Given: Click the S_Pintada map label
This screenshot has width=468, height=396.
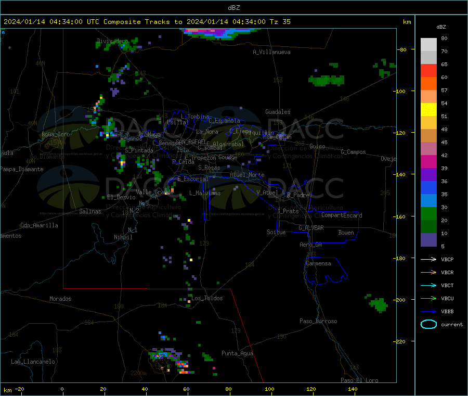Looking at the screenshot, I should tap(139, 150).
